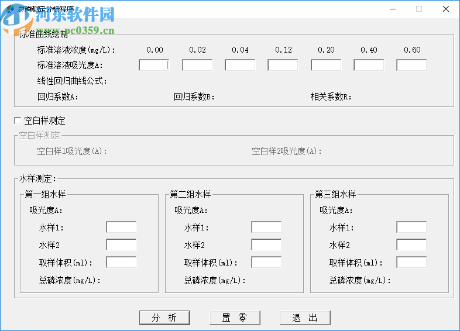Click 取样体积 field in 第二组水样
460x331 pixels.
click(266, 263)
